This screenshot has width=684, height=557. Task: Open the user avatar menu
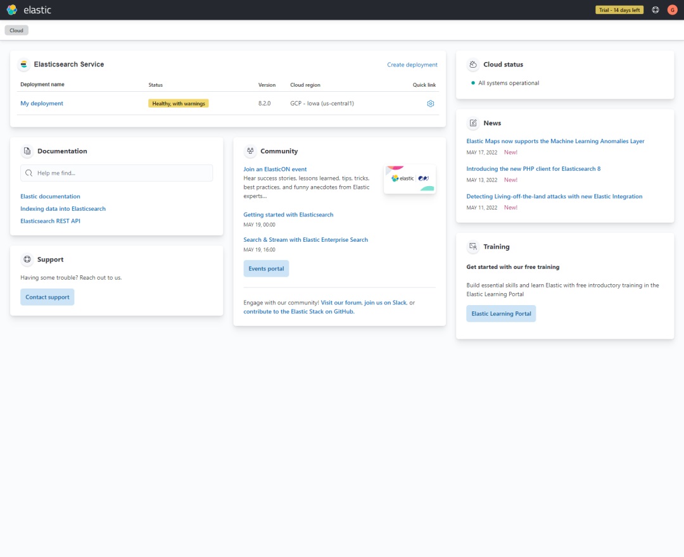tap(672, 10)
